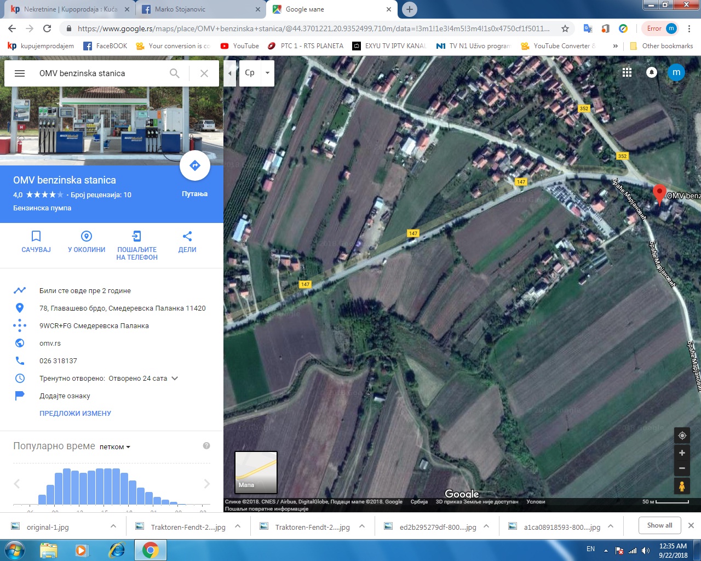Switch to the Map view thumbnail
Screen dimensions: 701x561
[x=256, y=472]
